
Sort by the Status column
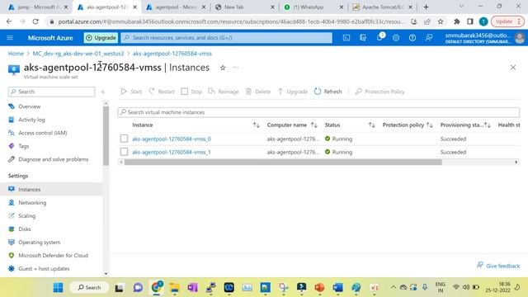pos(372,125)
